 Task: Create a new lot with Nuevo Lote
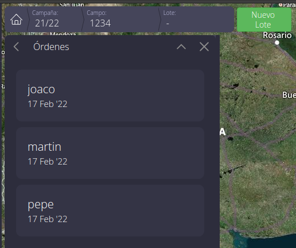pyautogui.click(x=264, y=20)
